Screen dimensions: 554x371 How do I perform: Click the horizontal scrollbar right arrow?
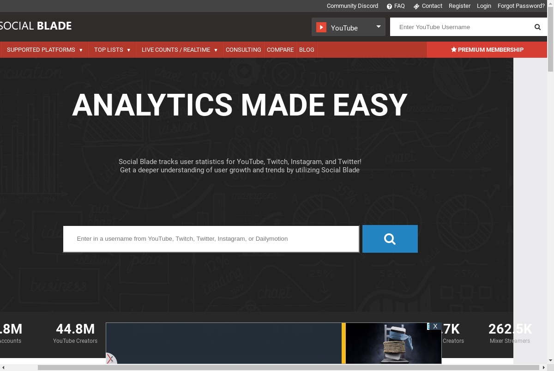coord(544,368)
